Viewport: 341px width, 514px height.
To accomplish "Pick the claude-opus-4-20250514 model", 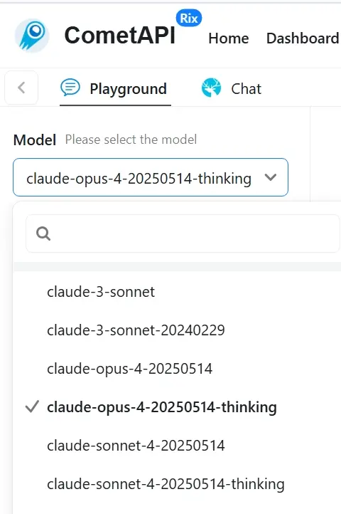I will [177, 369].
